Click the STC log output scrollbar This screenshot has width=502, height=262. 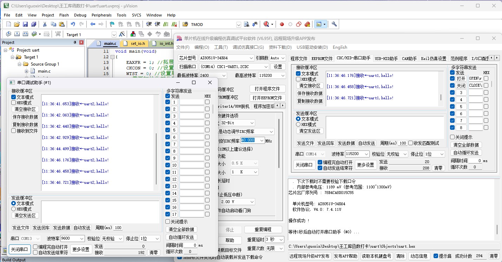pos(497,230)
